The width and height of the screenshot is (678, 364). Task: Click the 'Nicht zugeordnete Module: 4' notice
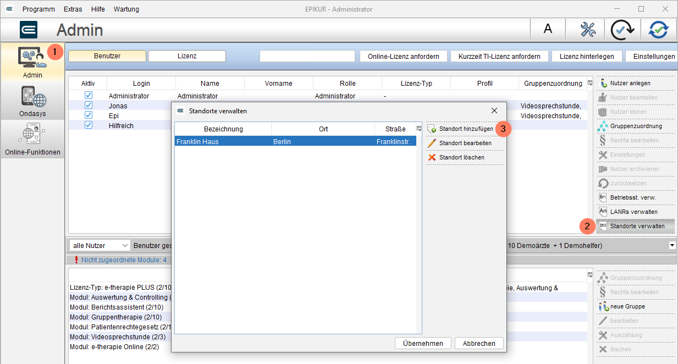(124, 260)
